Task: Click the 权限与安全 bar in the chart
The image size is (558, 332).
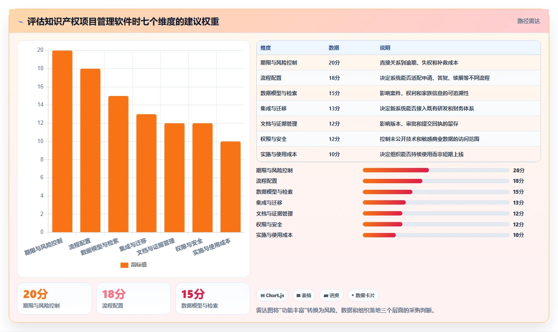Action: (202, 178)
